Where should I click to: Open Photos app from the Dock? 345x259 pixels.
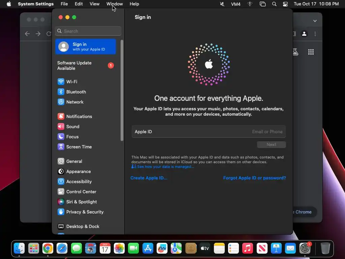(x=119, y=249)
